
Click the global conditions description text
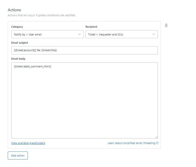click(41, 15)
